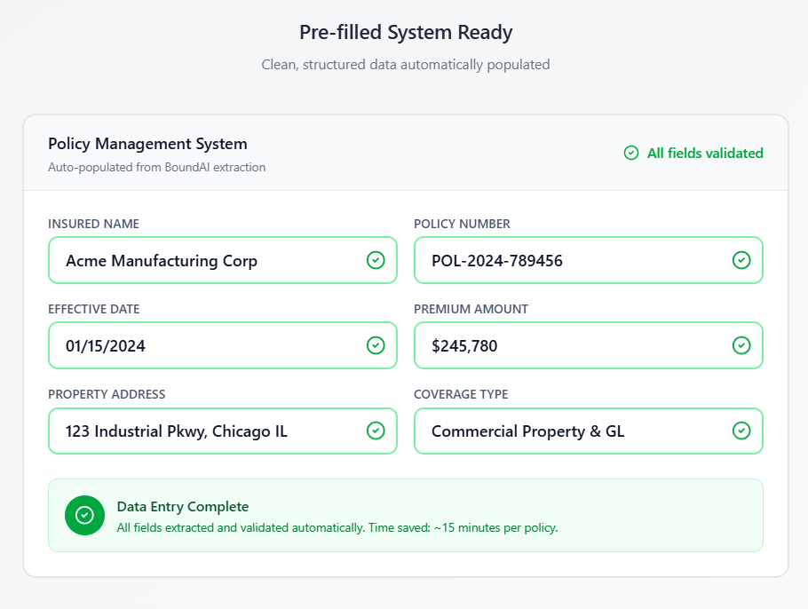This screenshot has width=808, height=609.
Task: Click the Data Entry Complete heading
Action: pyautogui.click(x=183, y=507)
